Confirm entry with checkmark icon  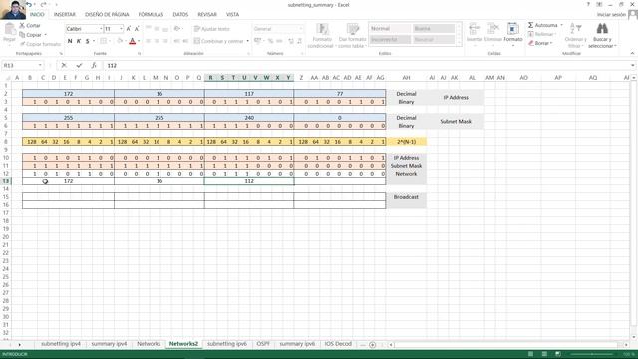point(79,65)
